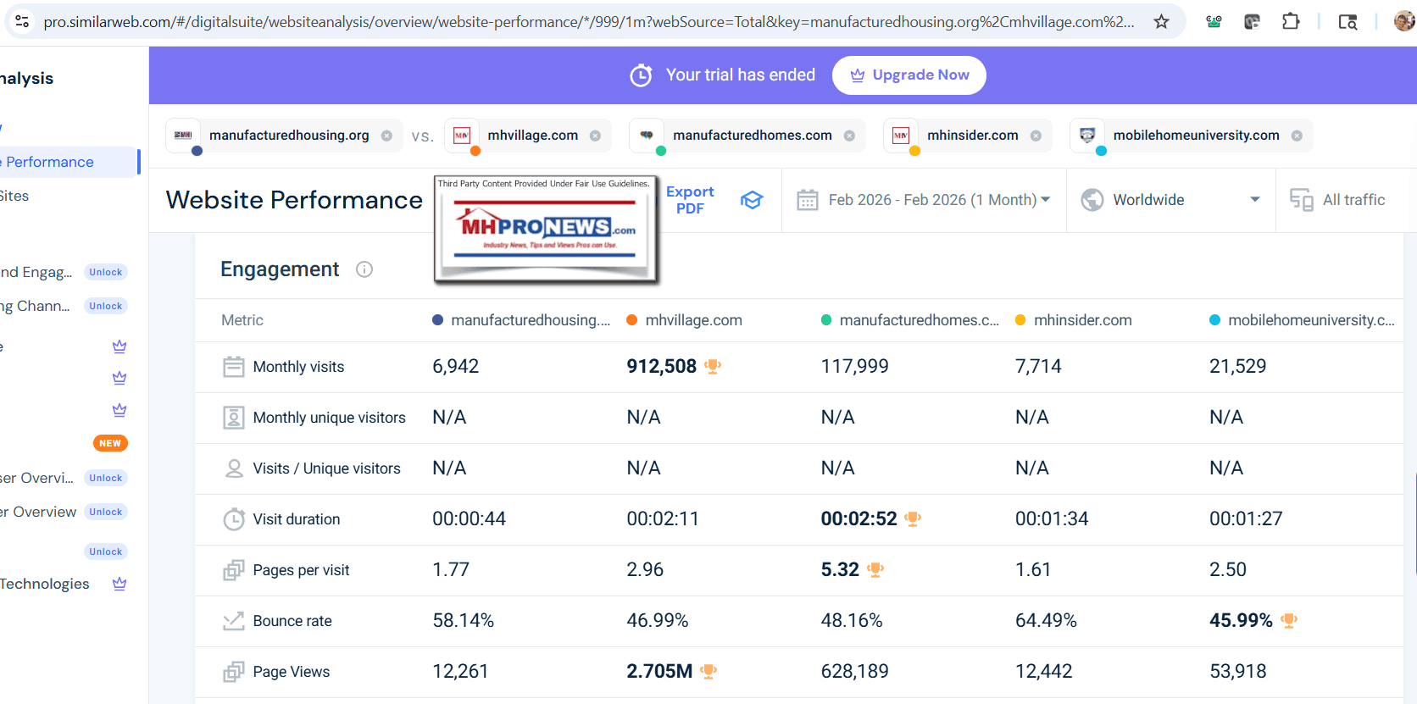Click the browser address bar URL
The image size is (1417, 704).
(588, 22)
